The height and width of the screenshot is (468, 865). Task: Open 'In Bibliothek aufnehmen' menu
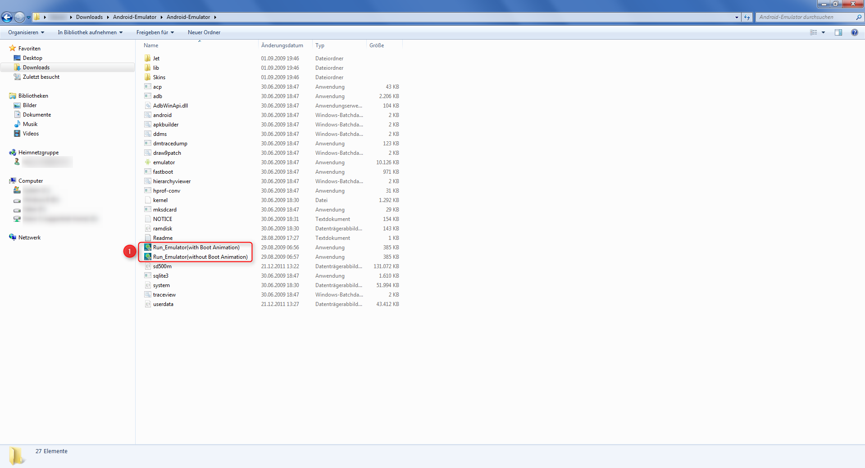[90, 32]
